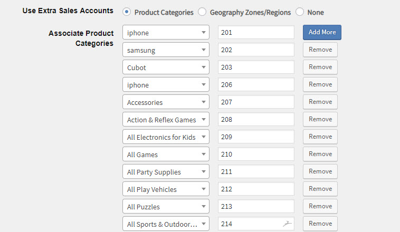The width and height of the screenshot is (400, 232).
Task: Open the All Party Supplies dropdown
Action: pos(166,171)
